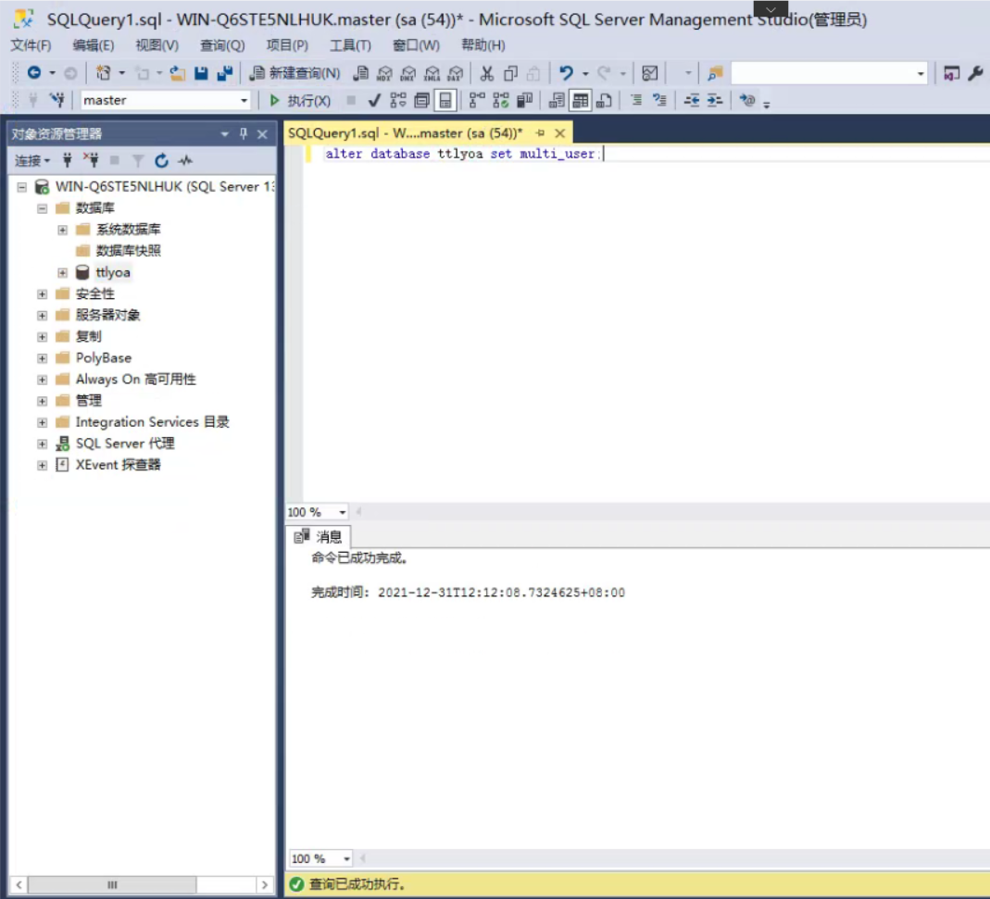Toggle Include Actual Execution Plan

click(477, 100)
